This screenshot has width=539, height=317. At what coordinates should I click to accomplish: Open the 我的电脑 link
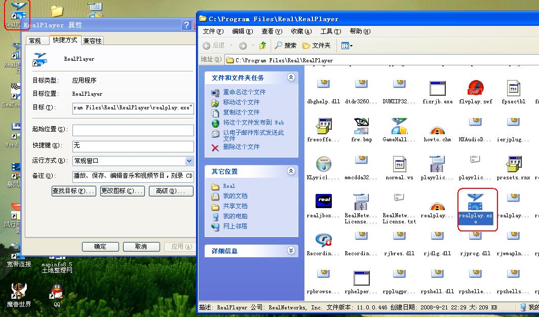(x=235, y=216)
